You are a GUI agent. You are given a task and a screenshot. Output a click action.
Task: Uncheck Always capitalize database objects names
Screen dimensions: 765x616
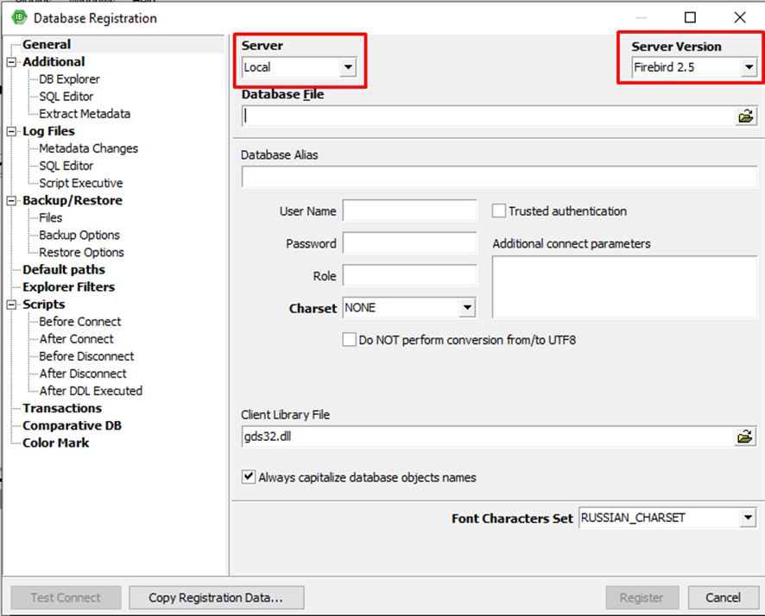pos(249,476)
